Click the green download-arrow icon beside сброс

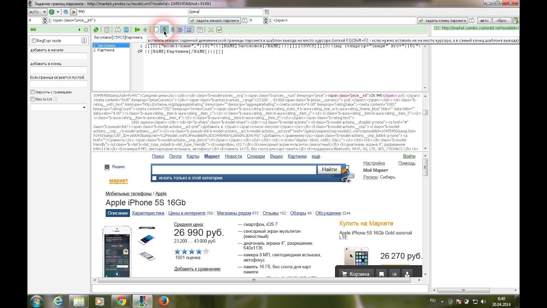(x=516, y=20)
